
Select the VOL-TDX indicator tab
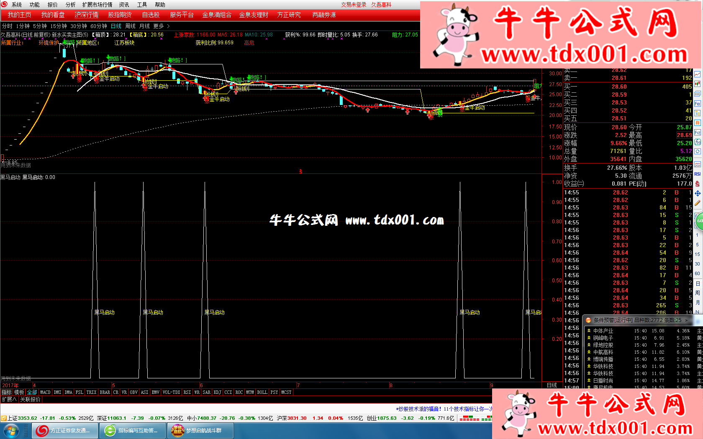click(171, 392)
